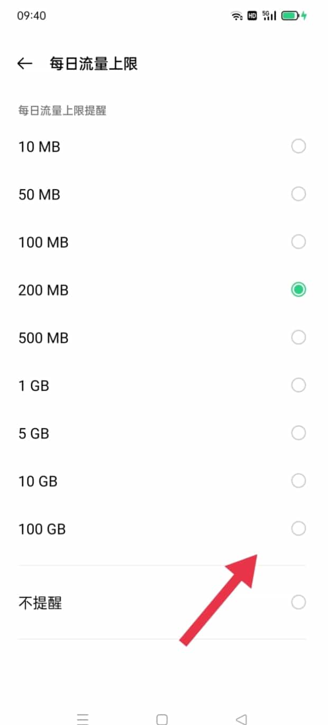
Task: Choose the 5 GB limit option
Action: click(x=298, y=434)
